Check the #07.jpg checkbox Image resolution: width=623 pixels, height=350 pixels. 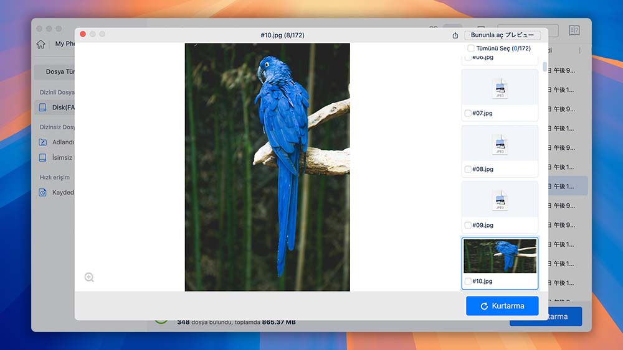point(468,113)
